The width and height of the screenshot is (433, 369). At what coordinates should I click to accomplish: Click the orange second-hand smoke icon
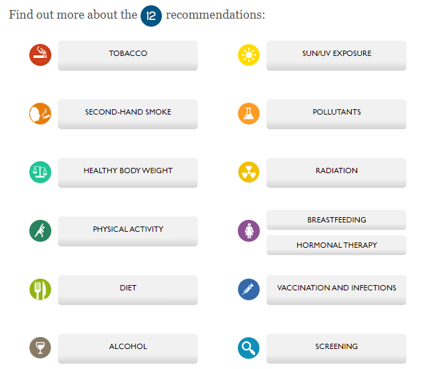pyautogui.click(x=40, y=114)
